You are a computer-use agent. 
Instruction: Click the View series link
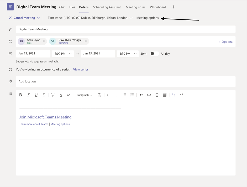[x=81, y=70]
